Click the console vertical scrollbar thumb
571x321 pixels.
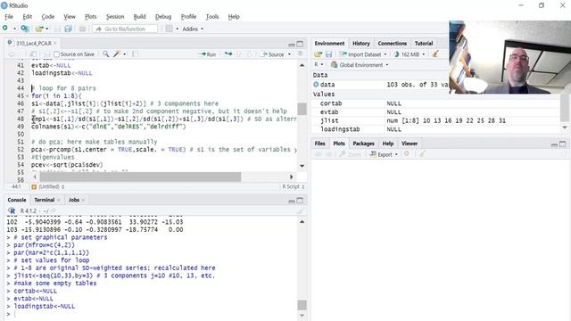(x=302, y=305)
